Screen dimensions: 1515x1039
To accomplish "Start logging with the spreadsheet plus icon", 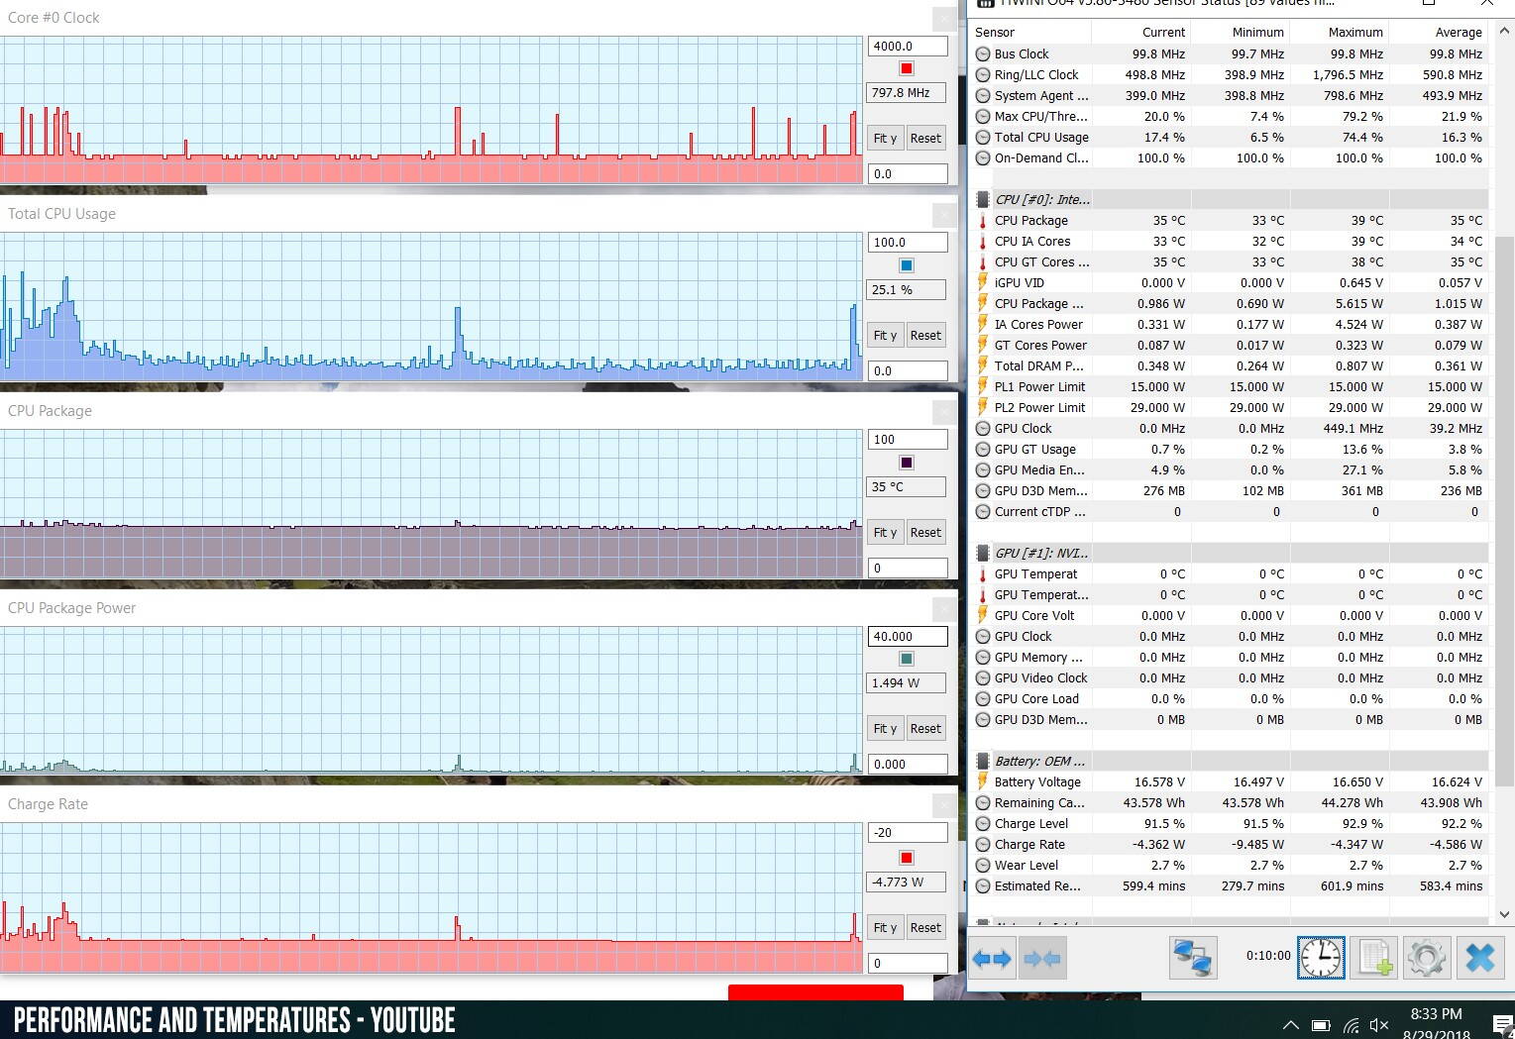I will point(1374,958).
